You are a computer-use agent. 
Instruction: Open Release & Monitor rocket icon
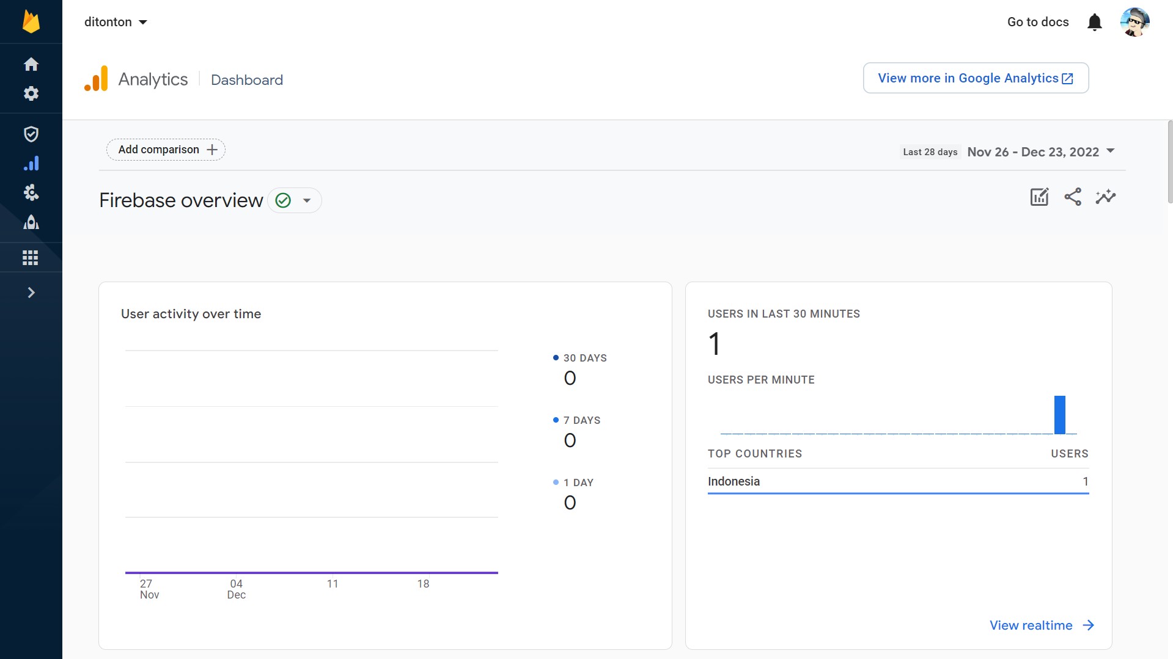31,222
